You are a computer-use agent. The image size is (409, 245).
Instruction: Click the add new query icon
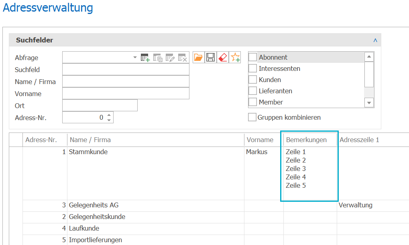pyautogui.click(x=145, y=58)
